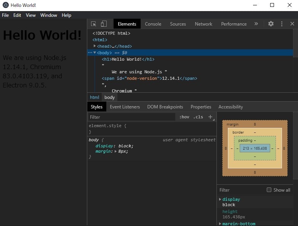The image size is (298, 226).
Task: Expand the computed display property
Action: tap(220, 199)
